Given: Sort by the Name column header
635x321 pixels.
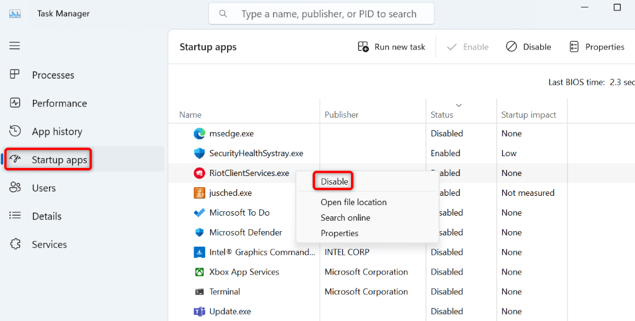Looking at the screenshot, I should (x=190, y=115).
